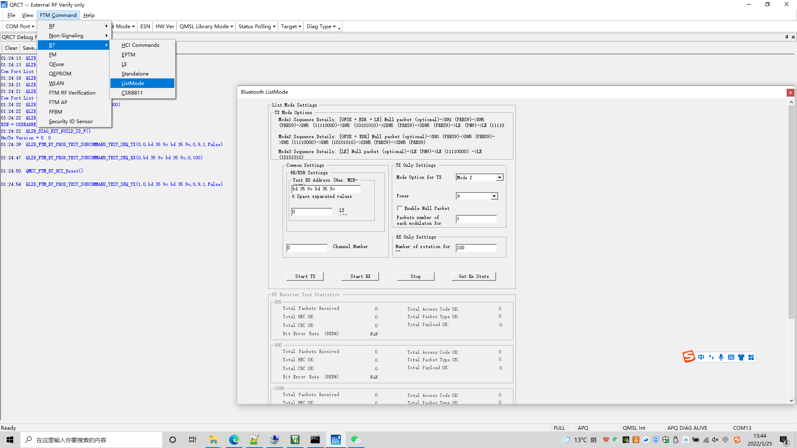This screenshot has height=448, width=797.
Task: Enable the Null Packet checkbox
Action: (400, 208)
